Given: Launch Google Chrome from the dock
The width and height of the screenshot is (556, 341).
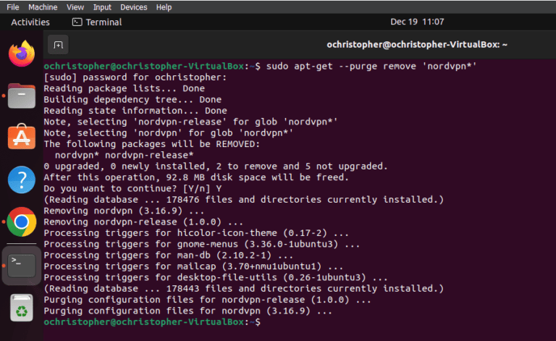Looking at the screenshot, I should click(22, 222).
